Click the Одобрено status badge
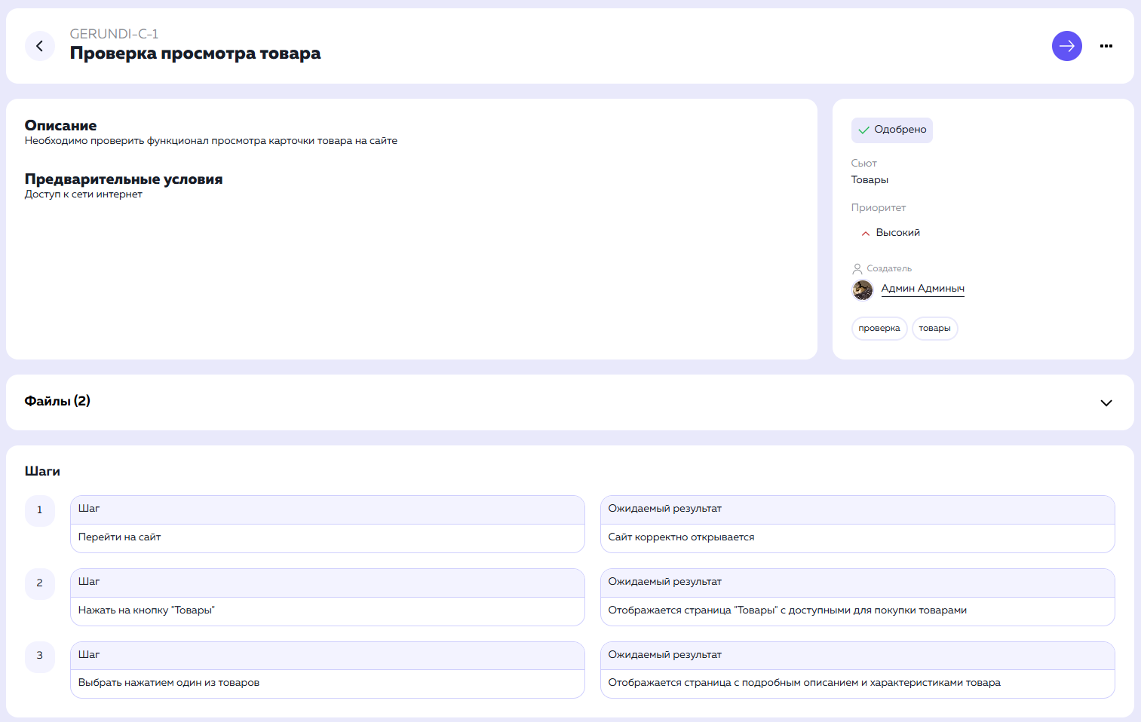1141x722 pixels. [x=891, y=130]
